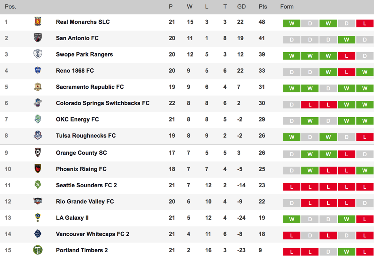This screenshot has height=257, width=374.
Task: Open the OKC Energy FC team page
Action: [77, 119]
